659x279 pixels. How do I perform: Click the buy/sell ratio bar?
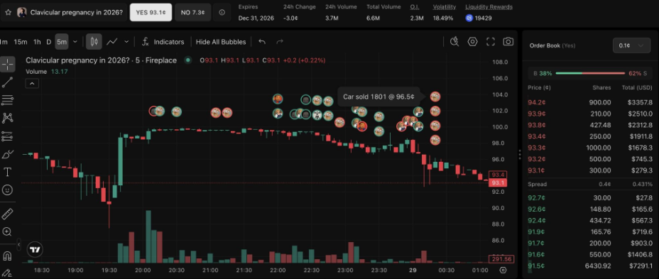pyautogui.click(x=590, y=73)
